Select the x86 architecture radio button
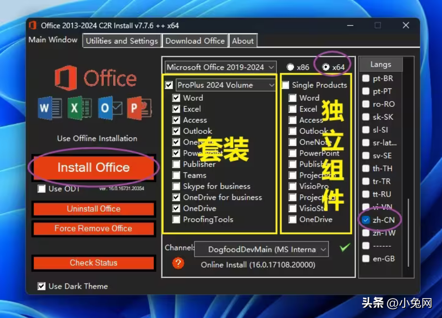The width and height of the screenshot is (442, 318). coord(290,67)
